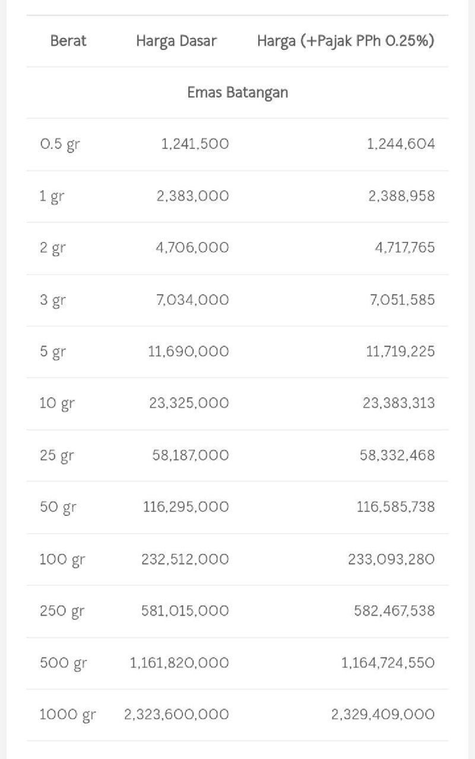The height and width of the screenshot is (759, 475).
Task: Click taxed price 2,329,409,000
Action: coord(383,714)
